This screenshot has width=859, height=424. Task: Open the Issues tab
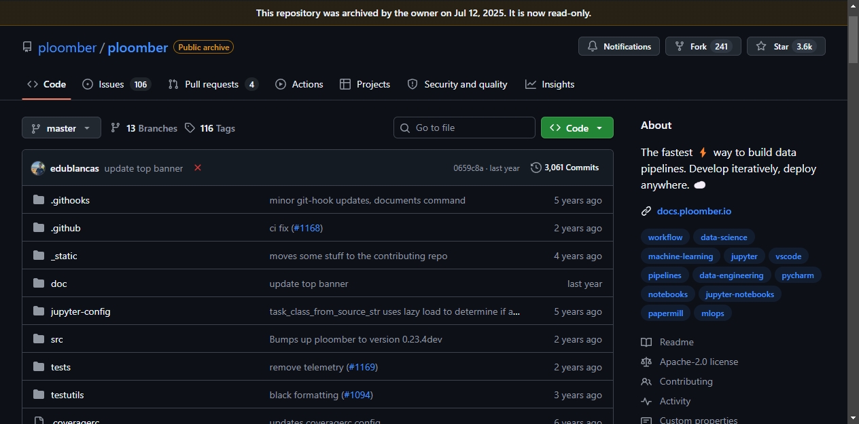coord(116,84)
